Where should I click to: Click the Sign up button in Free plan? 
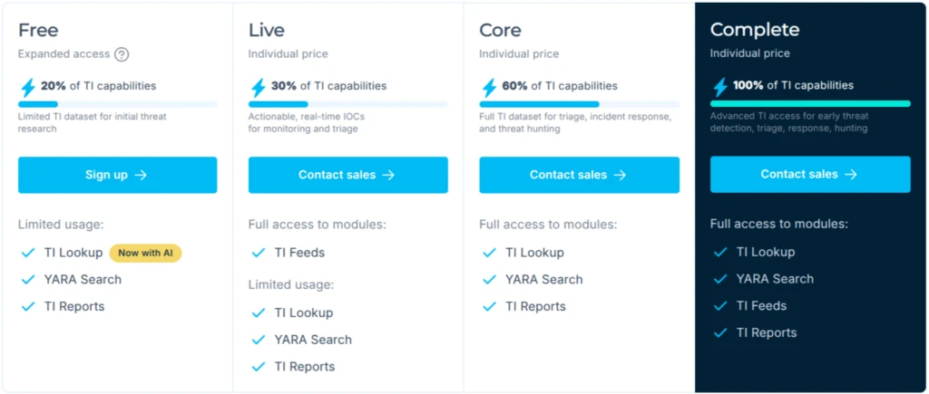[117, 175]
